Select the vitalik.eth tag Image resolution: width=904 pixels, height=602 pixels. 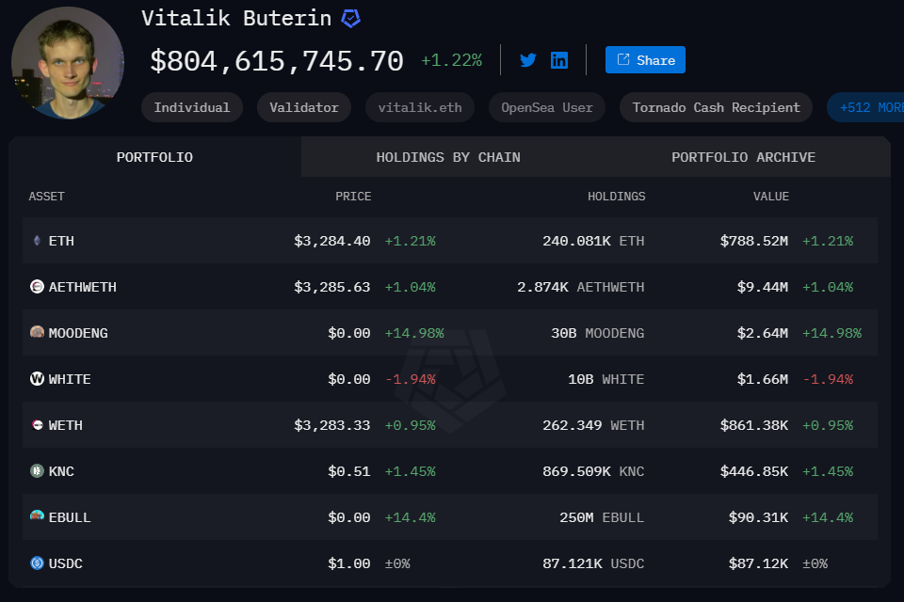[420, 107]
